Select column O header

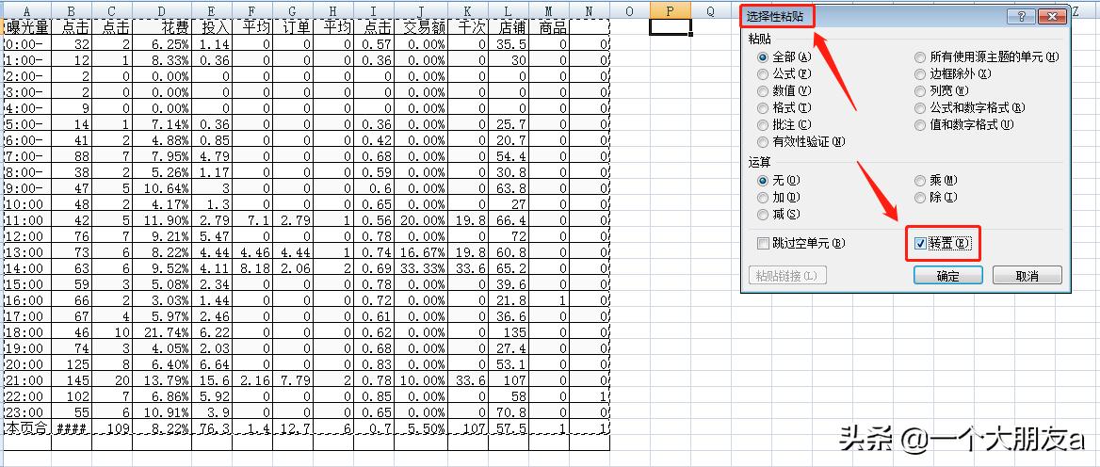[630, 11]
